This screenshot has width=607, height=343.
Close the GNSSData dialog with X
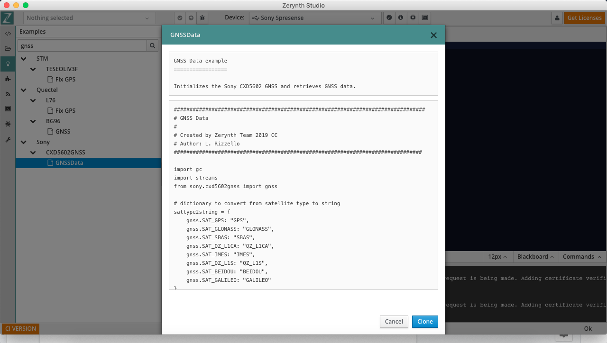[433, 35]
